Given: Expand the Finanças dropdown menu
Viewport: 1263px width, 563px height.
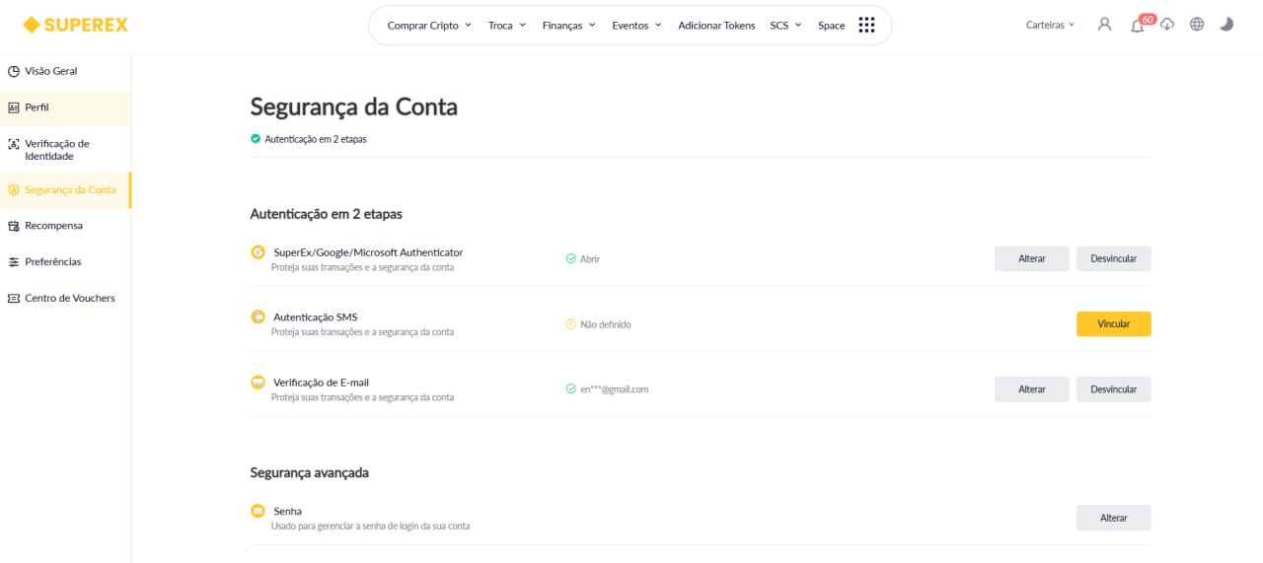Looking at the screenshot, I should pos(569,26).
